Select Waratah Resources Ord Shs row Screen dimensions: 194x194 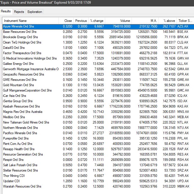pyautogui.click(x=98, y=186)
